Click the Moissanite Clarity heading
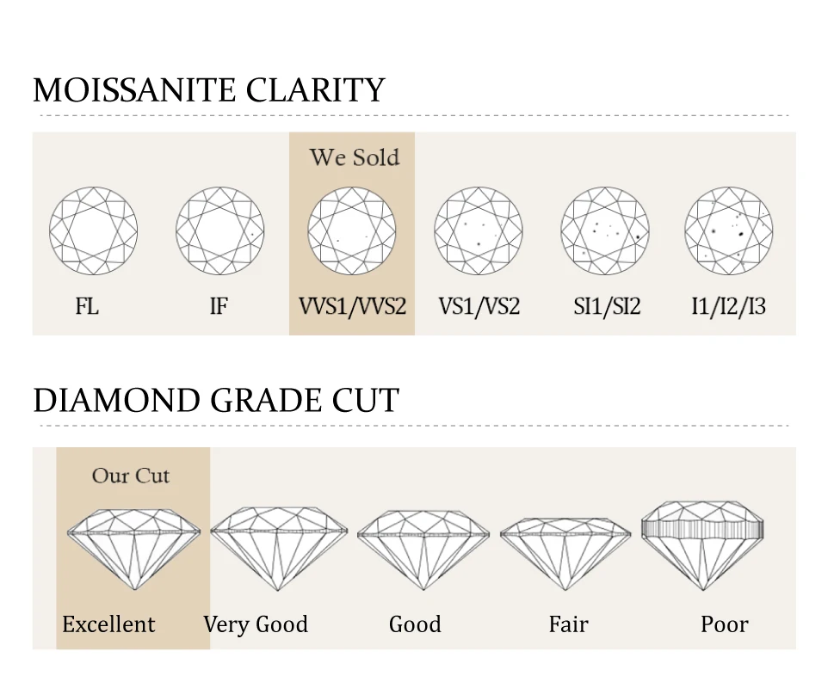This screenshot has width=828, height=682. coord(208,90)
